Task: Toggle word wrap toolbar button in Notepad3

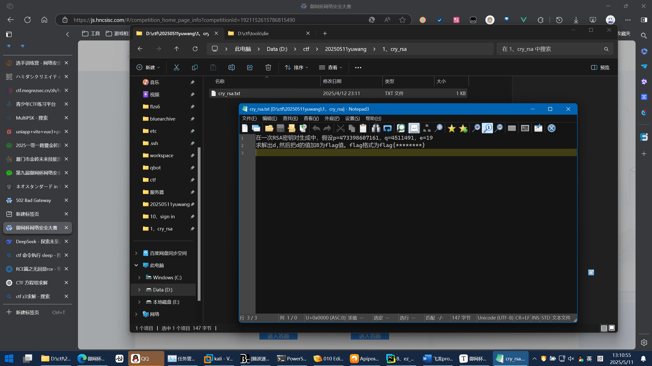Action: (414, 128)
